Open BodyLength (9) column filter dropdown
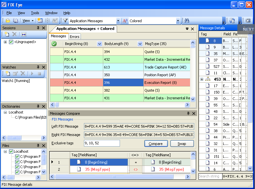255x189 pixels. tap(140, 44)
